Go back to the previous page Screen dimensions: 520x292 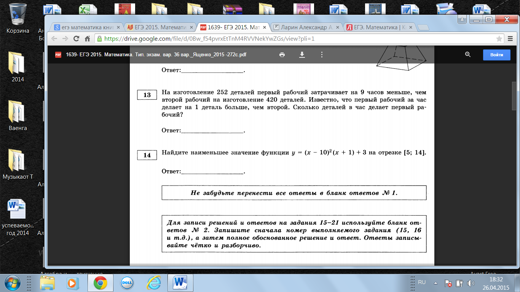tap(54, 39)
